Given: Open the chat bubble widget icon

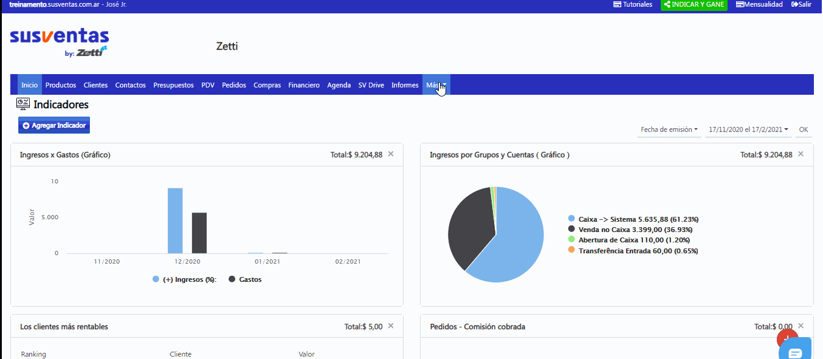Looking at the screenshot, I should coord(795,353).
